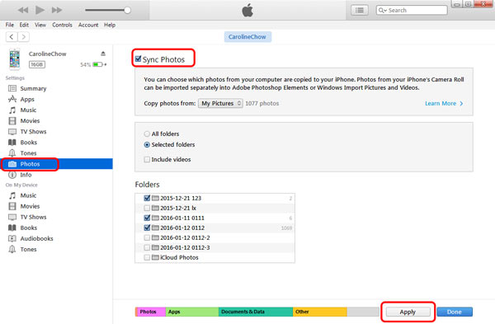The image size is (495, 324).
Task: Open TV Shows under Settings
Action: click(33, 132)
